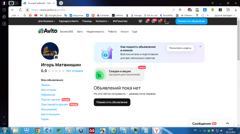Screen dimensions: 240x134
Task: Open Нет отзывов link
Action: (75, 71)
